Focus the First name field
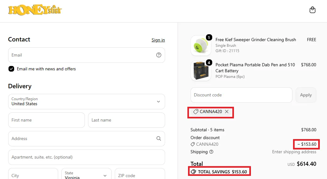 (x=47, y=120)
